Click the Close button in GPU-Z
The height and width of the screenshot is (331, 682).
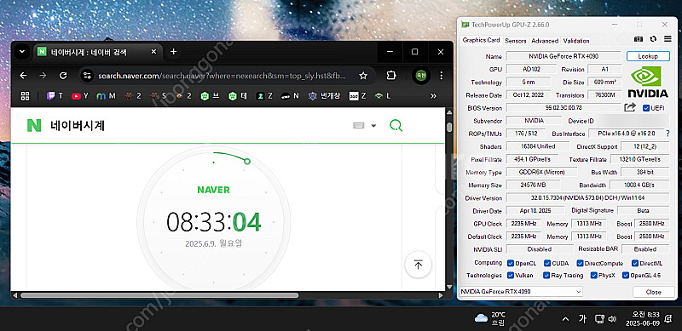653,292
